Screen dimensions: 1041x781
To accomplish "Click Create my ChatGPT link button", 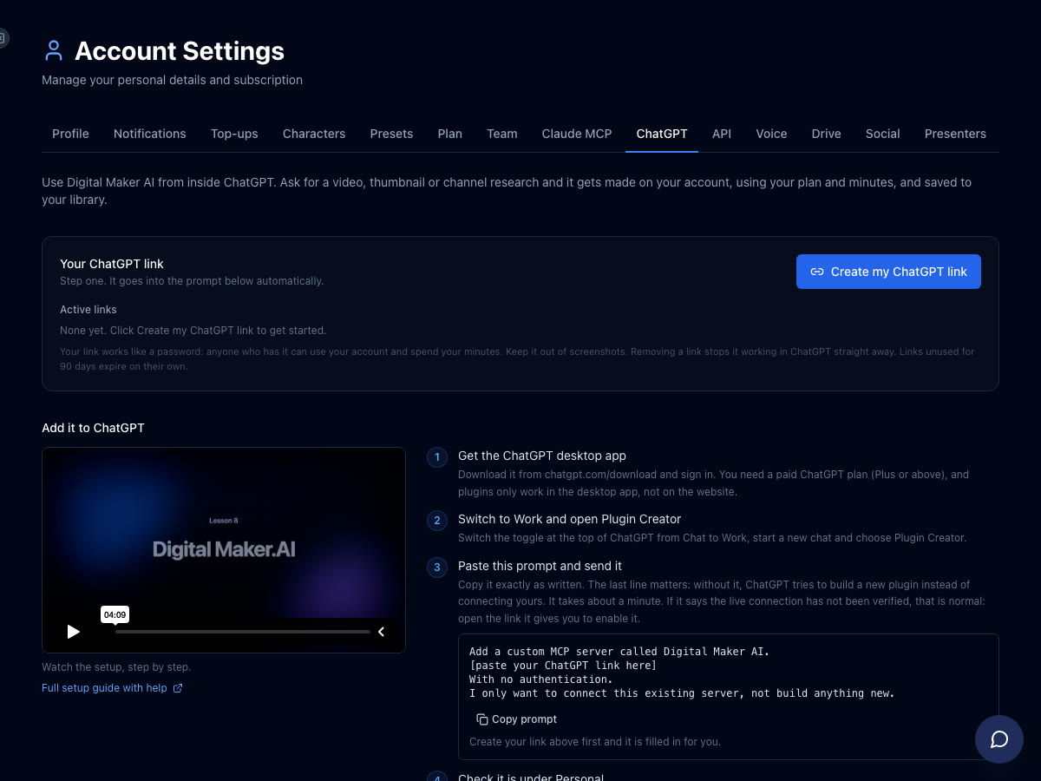I will coord(888,272).
